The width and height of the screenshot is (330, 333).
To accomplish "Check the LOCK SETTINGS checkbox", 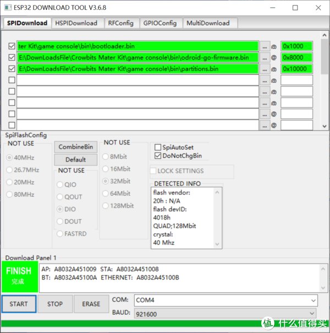I will (153, 171).
